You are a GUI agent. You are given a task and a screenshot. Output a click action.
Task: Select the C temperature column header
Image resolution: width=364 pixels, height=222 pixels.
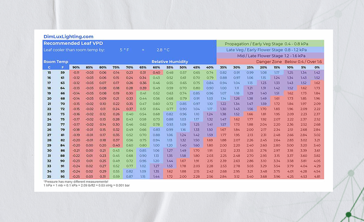[x=49, y=67]
